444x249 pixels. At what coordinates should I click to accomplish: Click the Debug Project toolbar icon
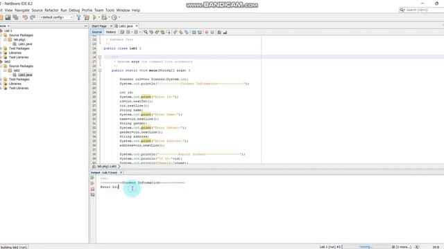coord(104,17)
